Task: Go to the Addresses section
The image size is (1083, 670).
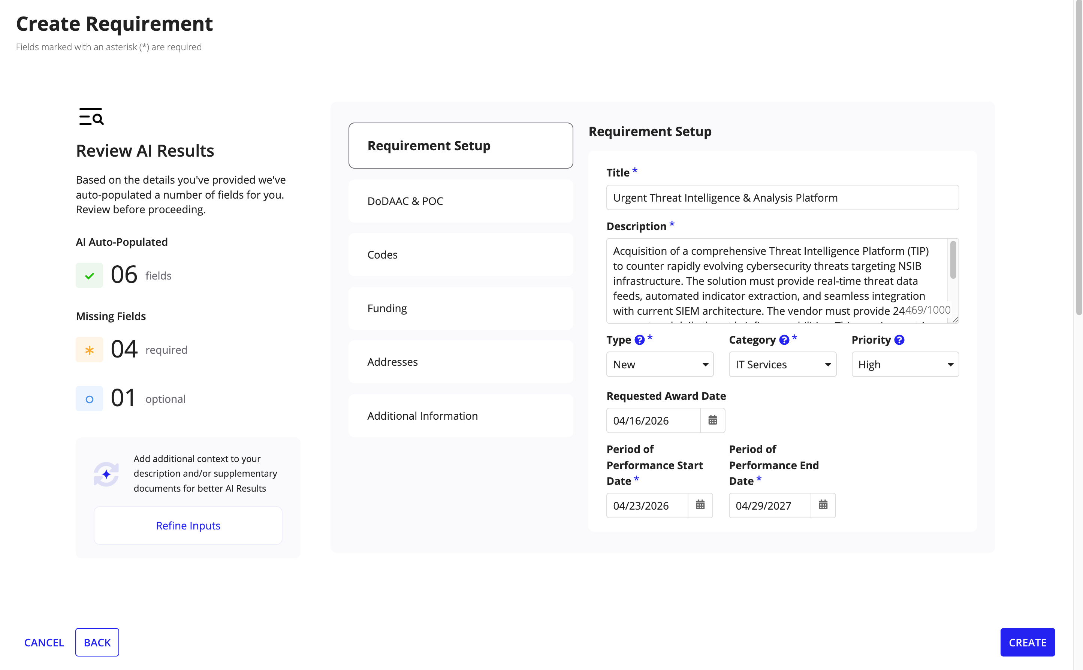Action: (461, 362)
